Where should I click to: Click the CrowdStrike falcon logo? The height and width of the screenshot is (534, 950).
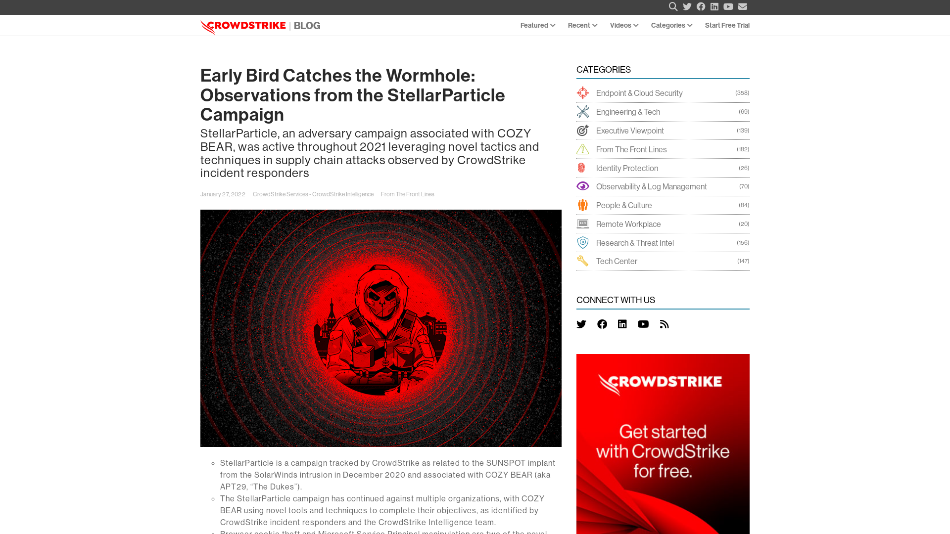point(243,27)
